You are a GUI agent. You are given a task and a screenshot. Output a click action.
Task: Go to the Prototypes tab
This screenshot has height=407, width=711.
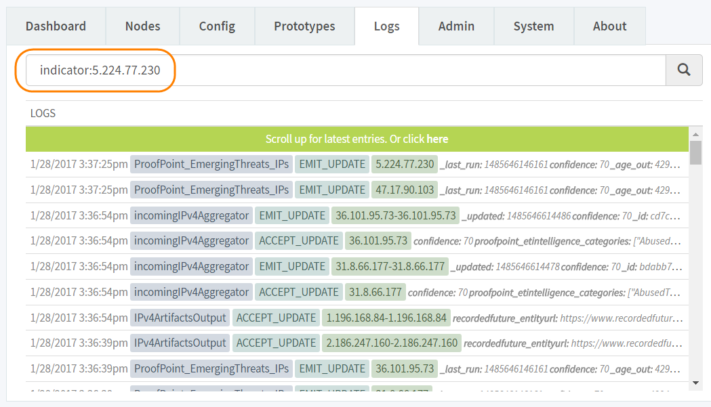pos(304,26)
